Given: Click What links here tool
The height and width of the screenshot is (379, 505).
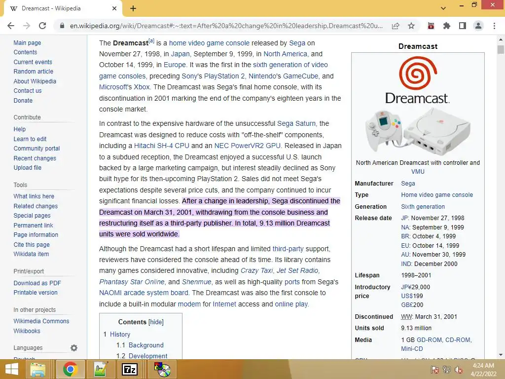Looking at the screenshot, I should pyautogui.click(x=34, y=196).
